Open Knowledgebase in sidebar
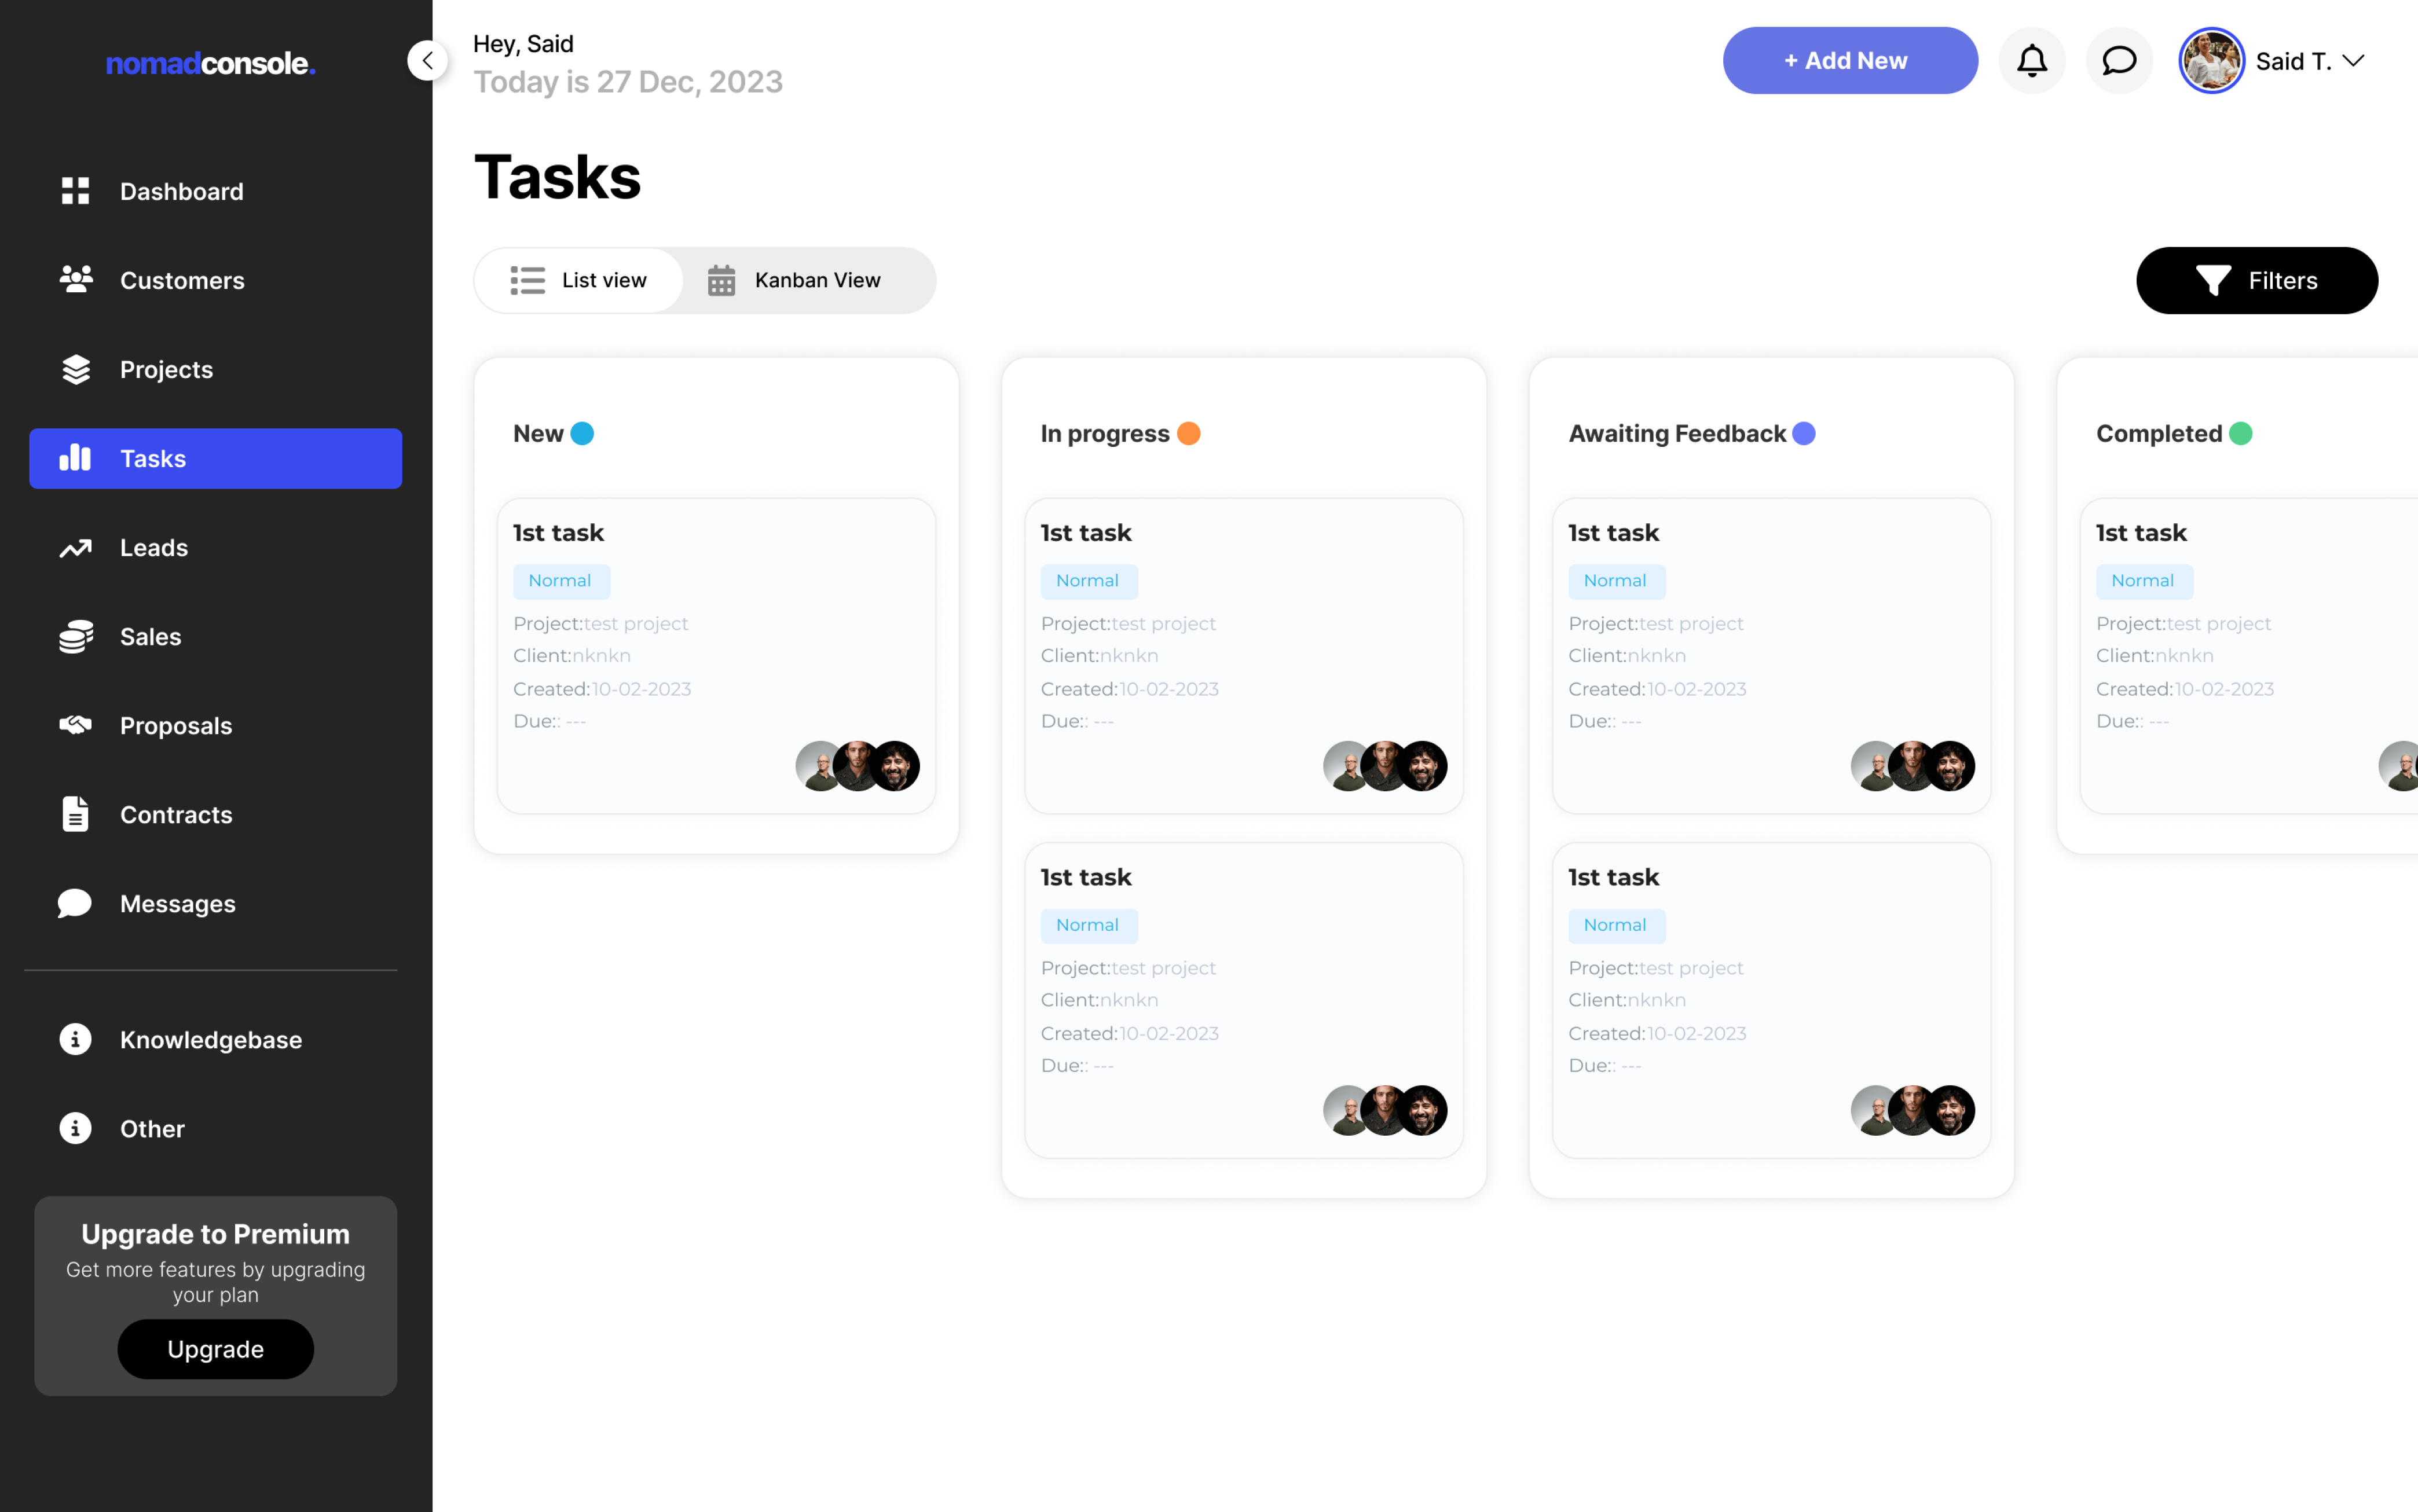 pos(216,1039)
